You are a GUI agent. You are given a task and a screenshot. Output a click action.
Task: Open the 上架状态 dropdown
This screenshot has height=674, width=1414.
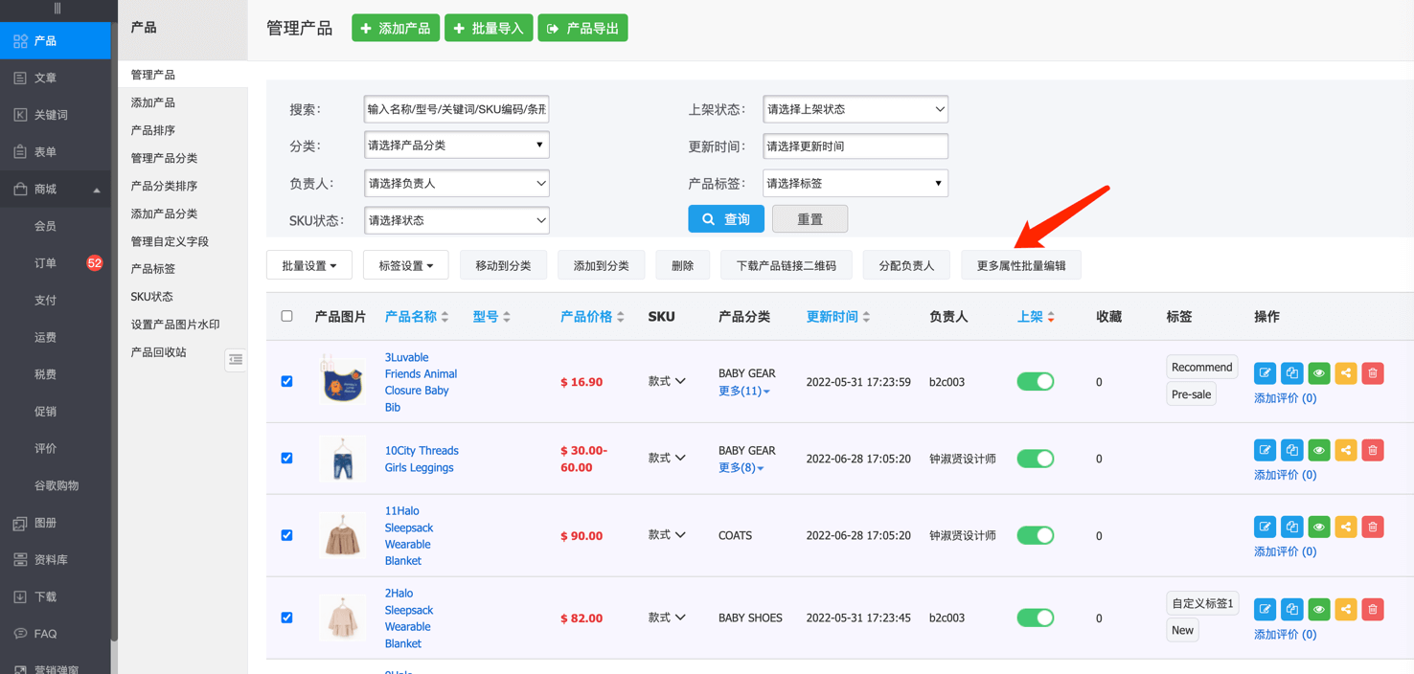click(x=855, y=109)
